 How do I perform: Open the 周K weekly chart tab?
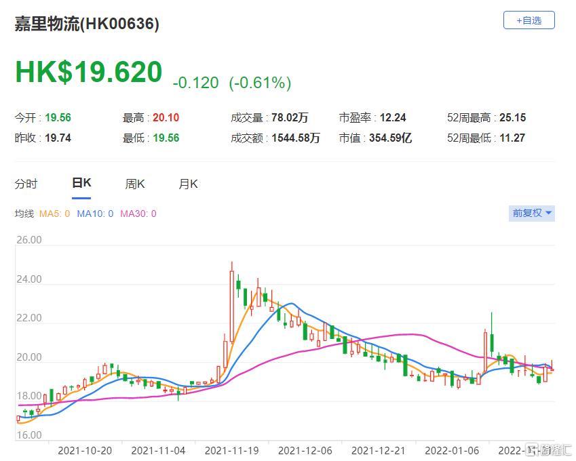[x=135, y=184]
